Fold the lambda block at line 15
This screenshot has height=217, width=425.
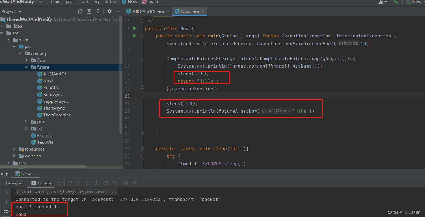(143, 58)
